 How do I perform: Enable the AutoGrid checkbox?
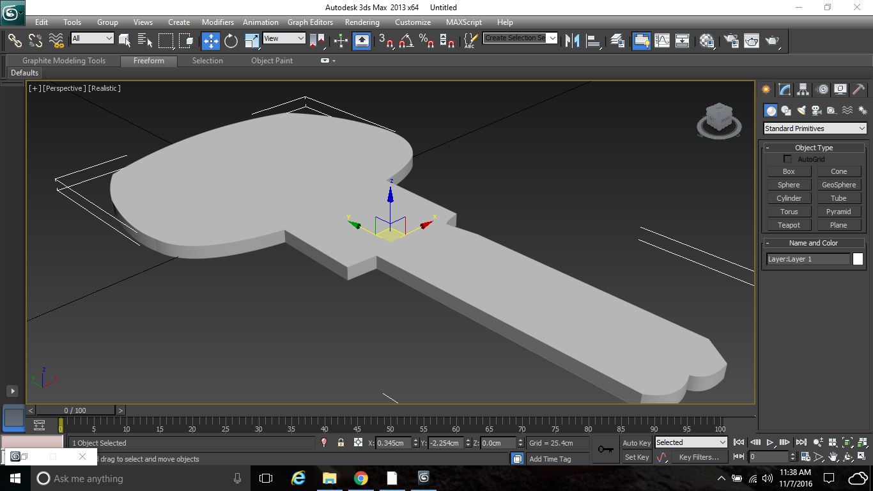pyautogui.click(x=787, y=159)
